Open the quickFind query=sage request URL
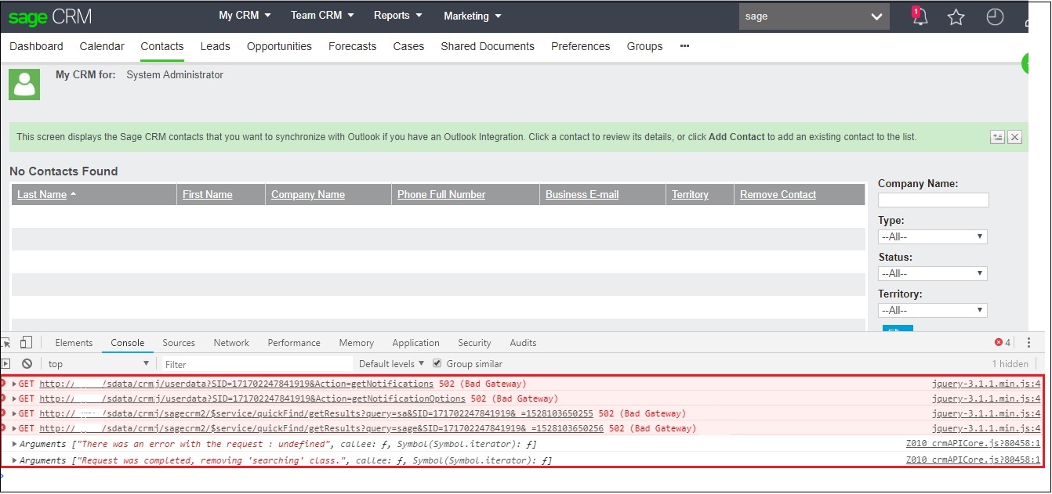This screenshot has height=494, width=1052. point(321,428)
